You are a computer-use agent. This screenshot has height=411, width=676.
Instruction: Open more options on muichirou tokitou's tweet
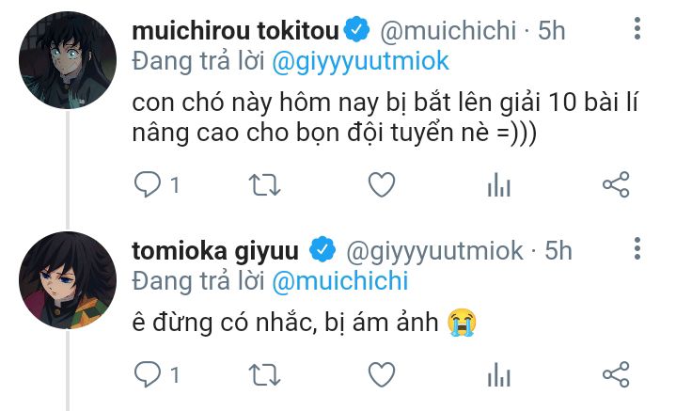point(637,29)
